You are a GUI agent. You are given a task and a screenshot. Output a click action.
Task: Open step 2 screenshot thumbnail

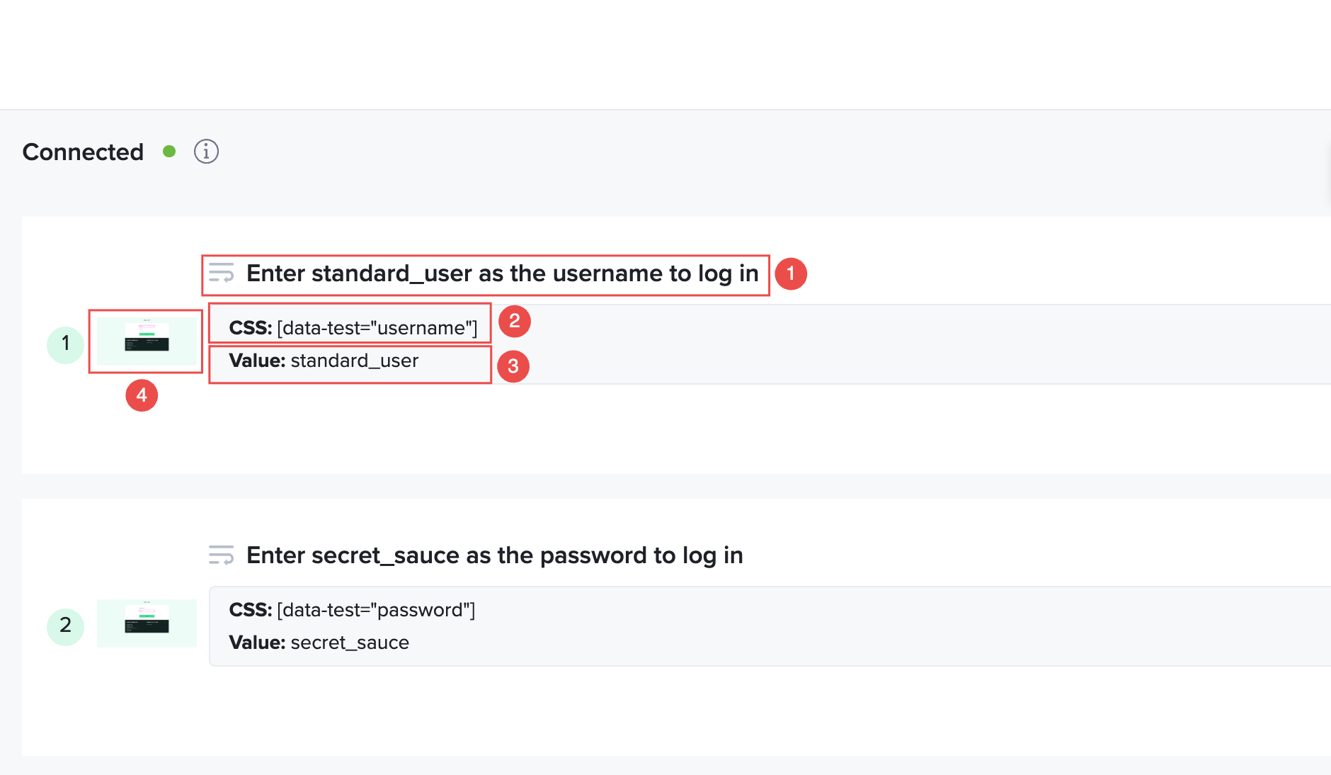tap(147, 623)
